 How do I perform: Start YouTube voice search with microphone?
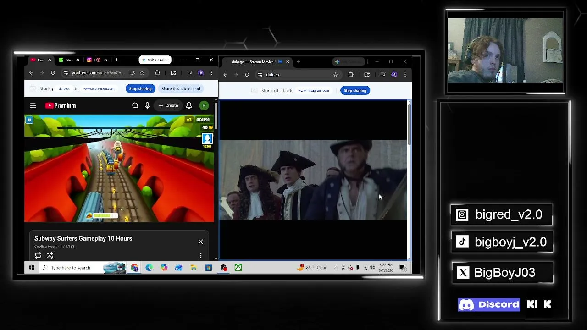coord(147,106)
